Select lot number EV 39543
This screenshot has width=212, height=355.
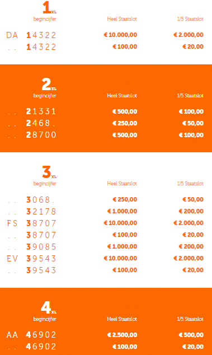(31, 259)
